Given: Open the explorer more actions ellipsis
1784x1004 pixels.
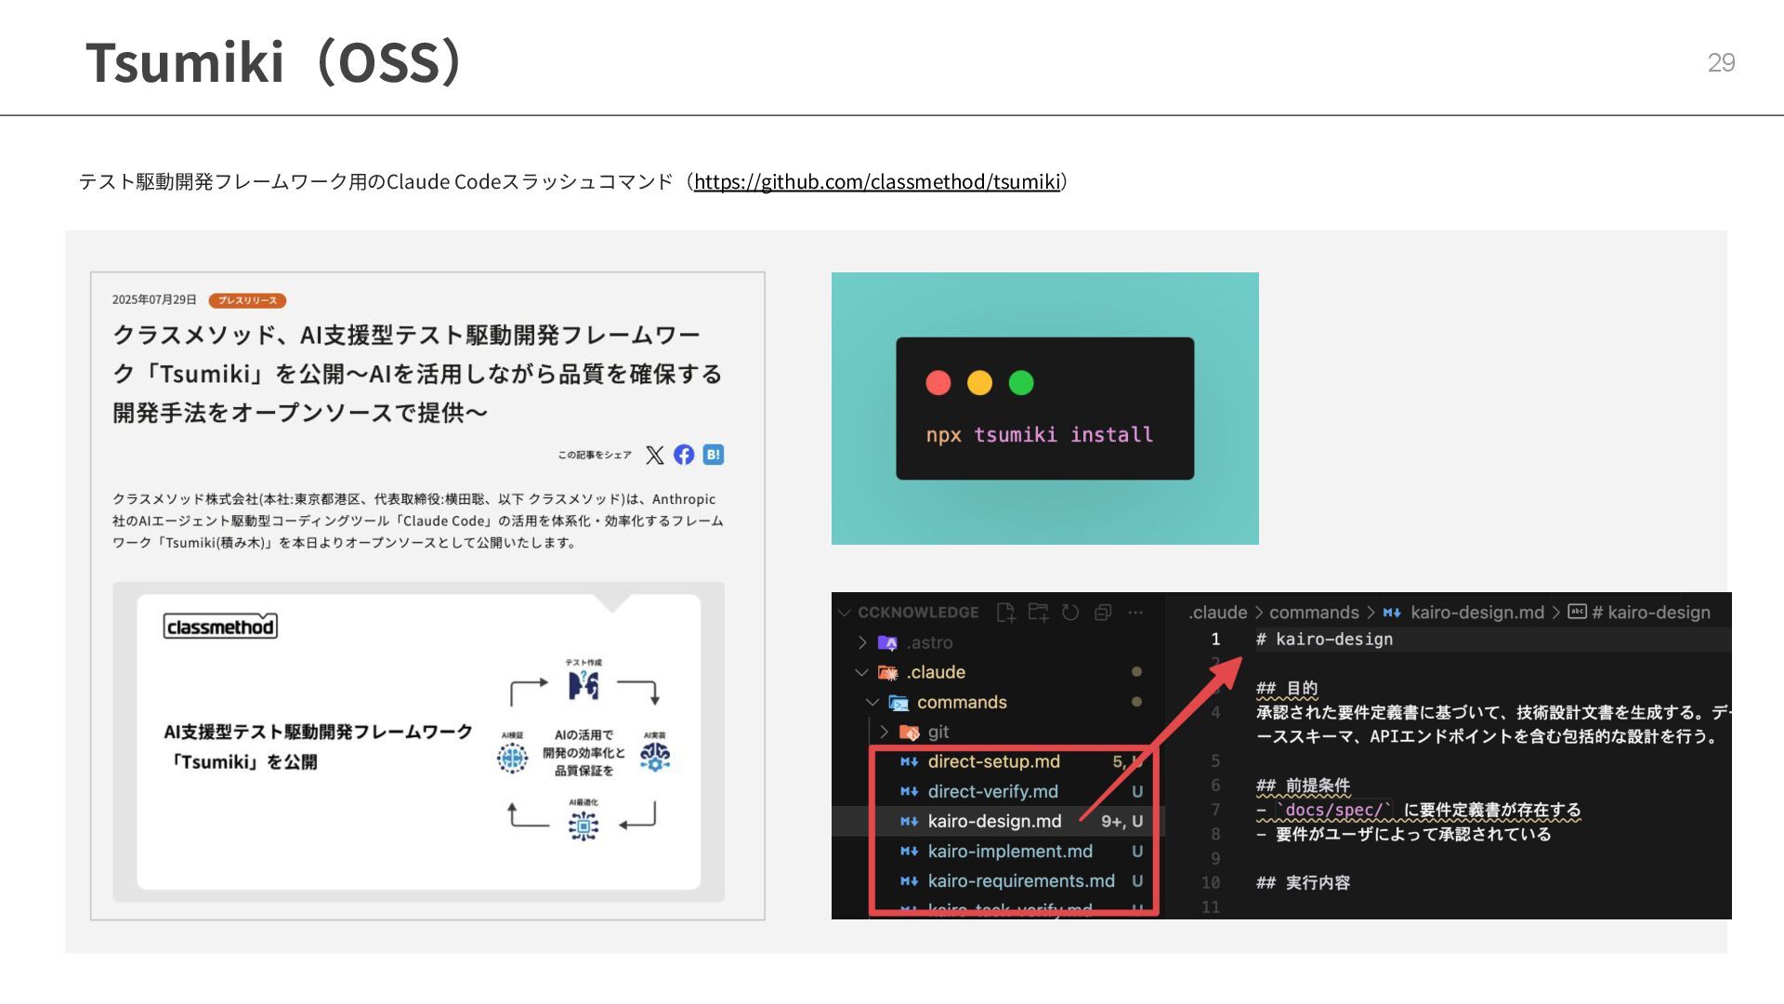Looking at the screenshot, I should pos(1135,613).
